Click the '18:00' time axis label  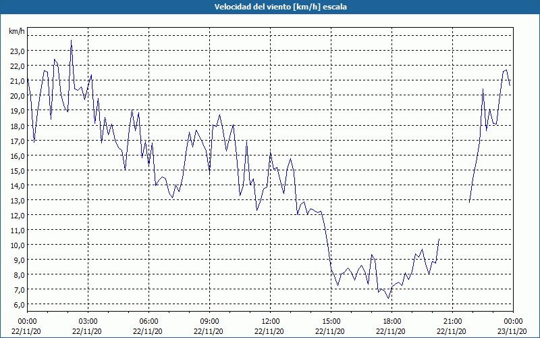point(392,322)
